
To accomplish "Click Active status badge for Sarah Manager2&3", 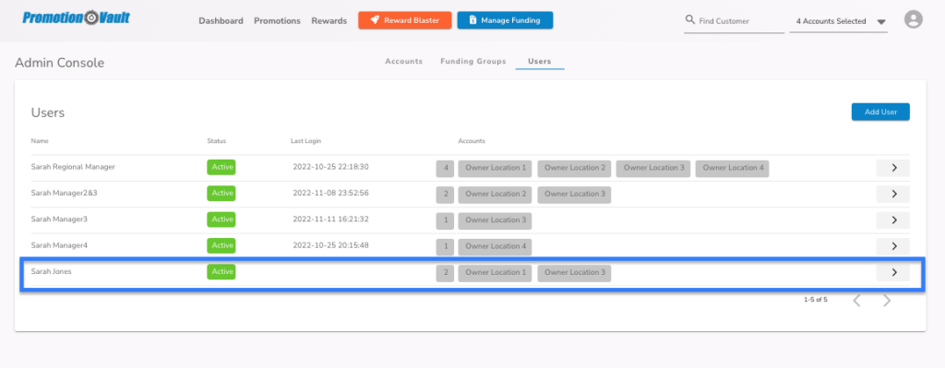I will click(221, 194).
